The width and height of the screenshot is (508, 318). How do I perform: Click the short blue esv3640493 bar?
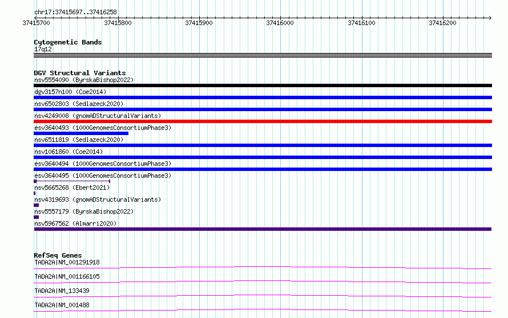tap(81, 133)
